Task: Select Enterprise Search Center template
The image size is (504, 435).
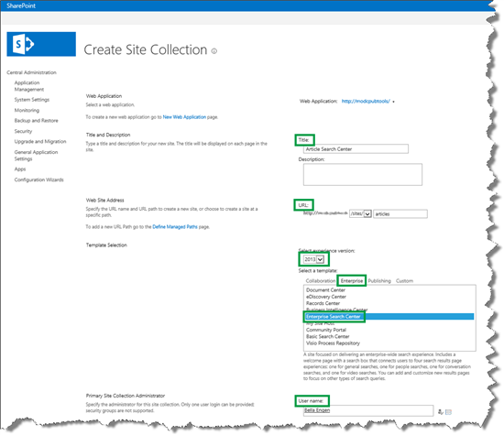Action: point(389,317)
